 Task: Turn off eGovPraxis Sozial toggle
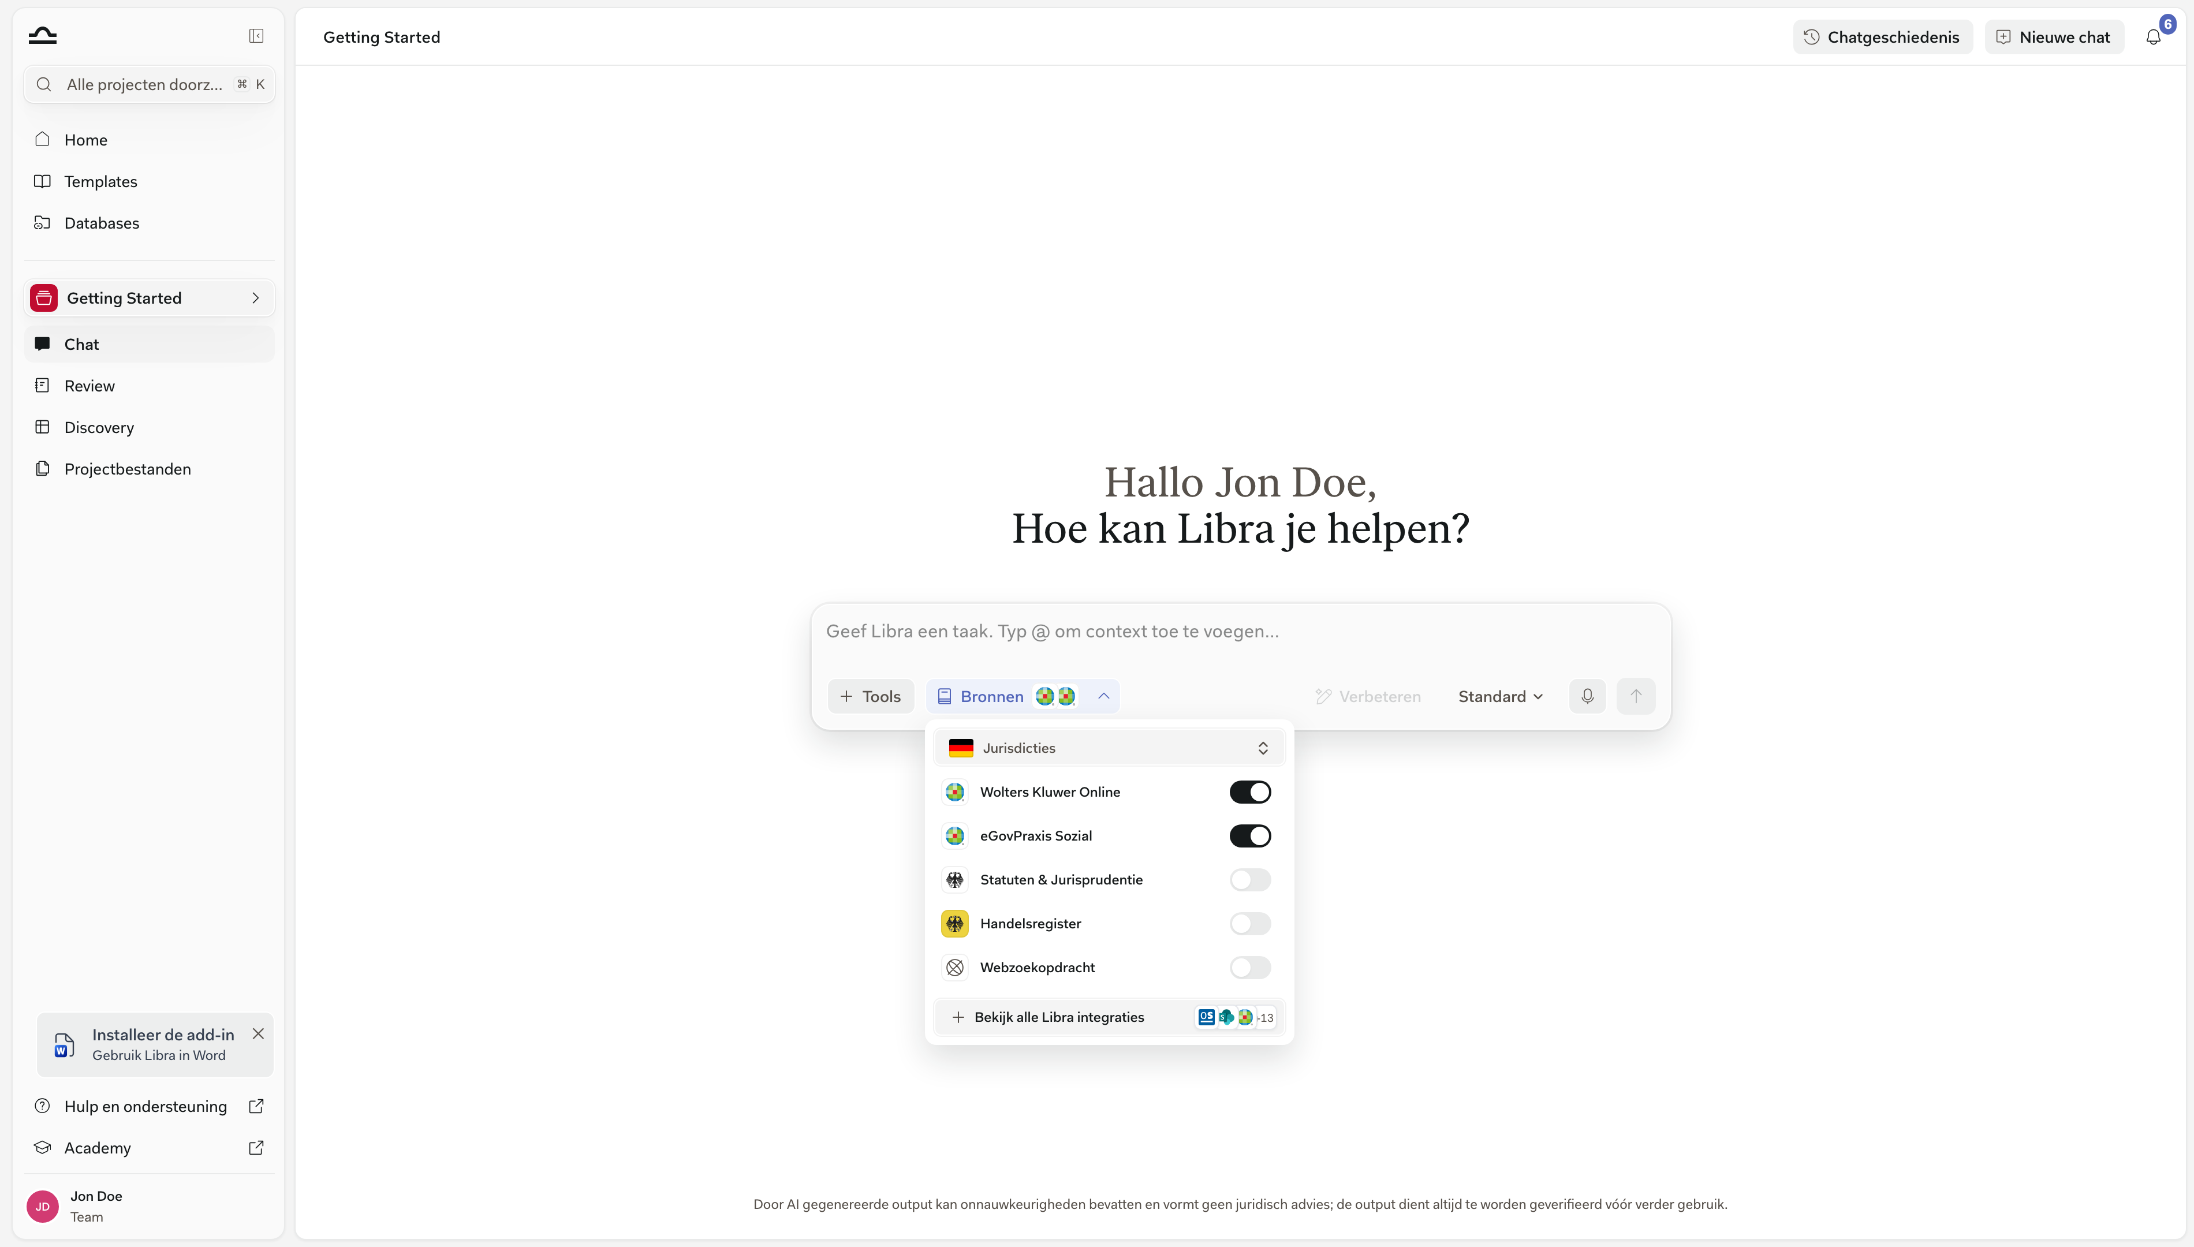[x=1250, y=836]
